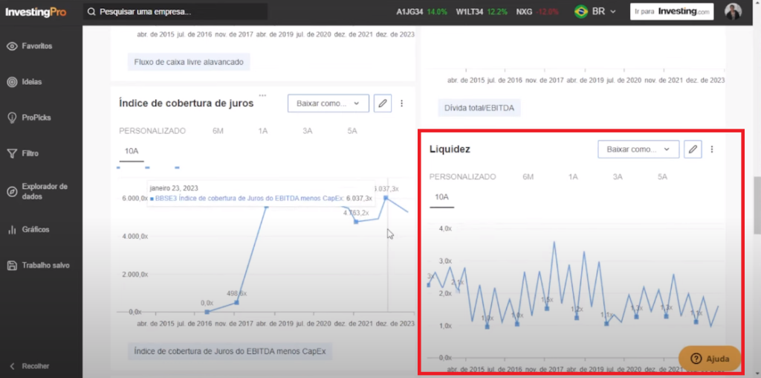Open Trabalho salvo save icon
The width and height of the screenshot is (761, 378).
pos(12,266)
